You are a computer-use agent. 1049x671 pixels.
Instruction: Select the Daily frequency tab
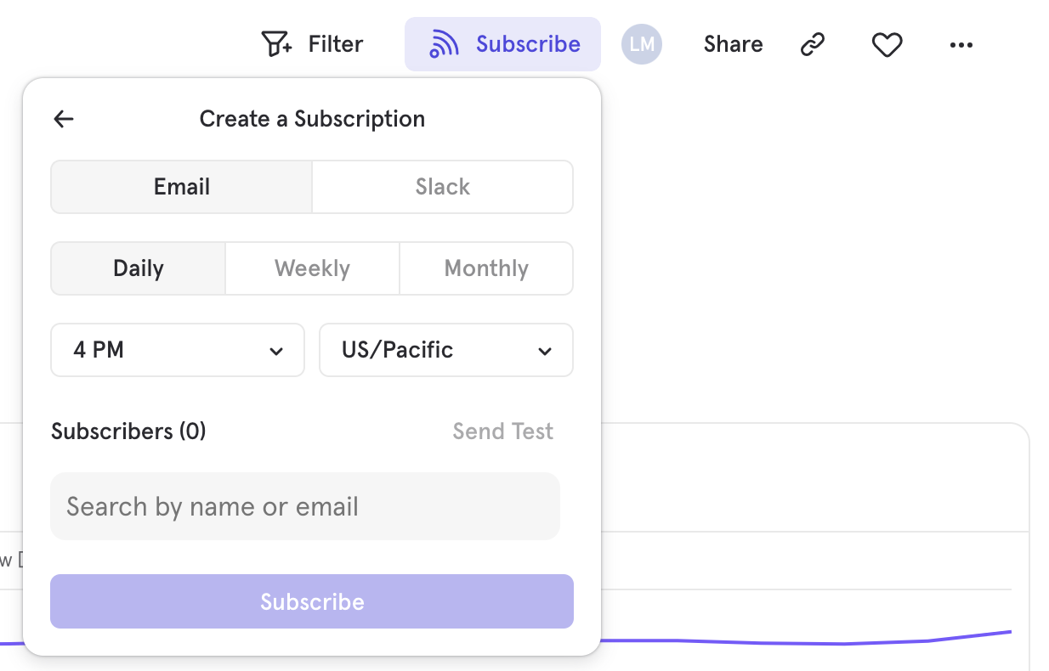(x=138, y=268)
